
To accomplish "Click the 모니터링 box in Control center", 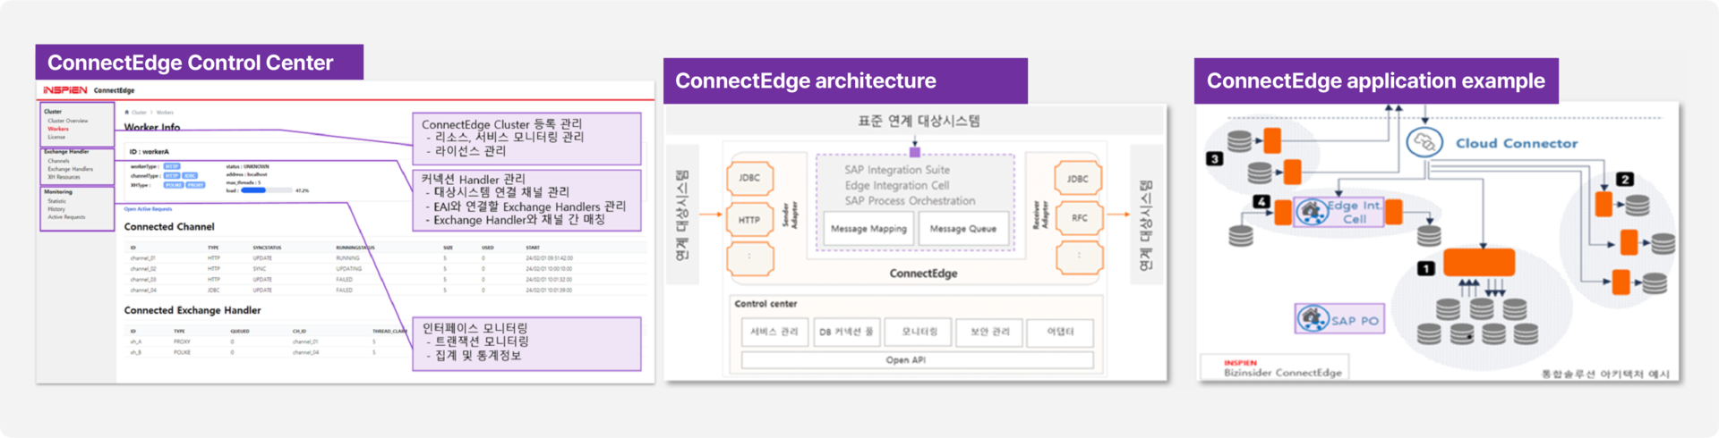I will tap(919, 332).
